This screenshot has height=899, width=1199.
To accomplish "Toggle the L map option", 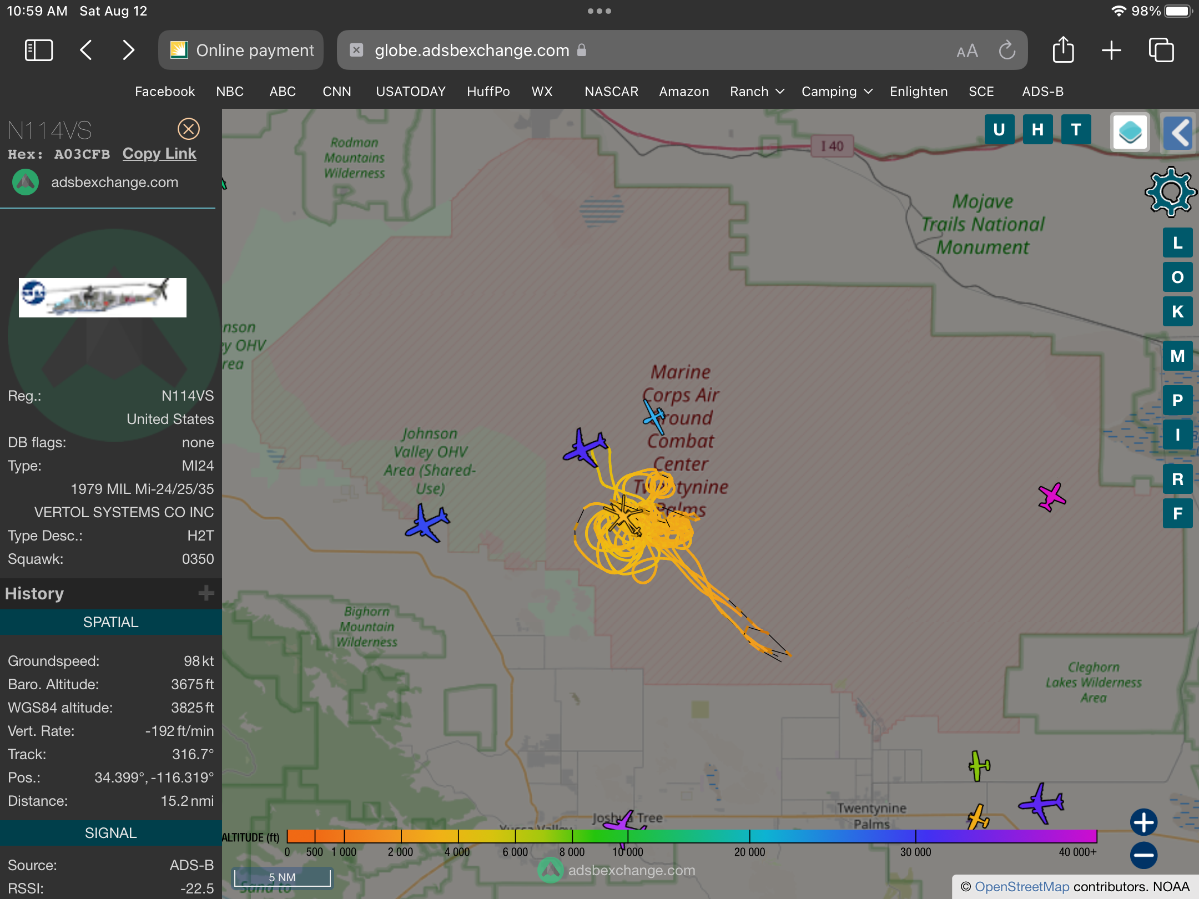I will [1177, 243].
